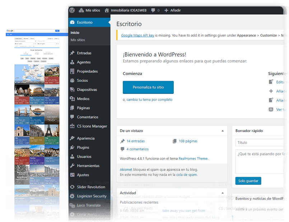Click the Propiedades building icon
This screenshot has width=289, height=222.
coord(72,71)
